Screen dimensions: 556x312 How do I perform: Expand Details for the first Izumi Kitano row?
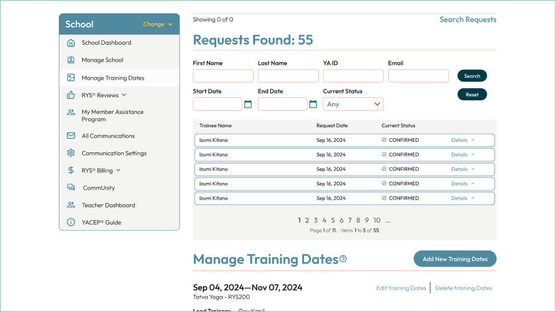tap(463, 140)
